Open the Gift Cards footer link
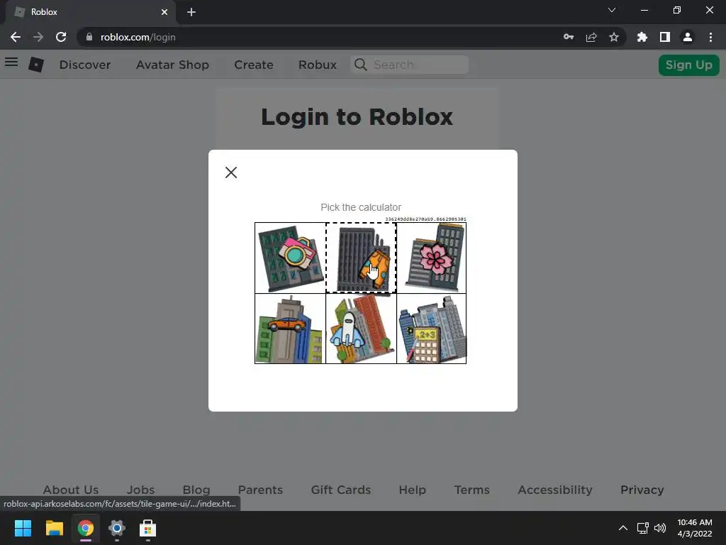The width and height of the screenshot is (726, 545). click(341, 490)
